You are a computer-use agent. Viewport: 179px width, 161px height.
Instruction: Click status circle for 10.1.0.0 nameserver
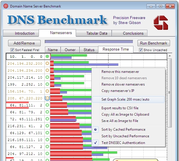pyautogui.click(x=47, y=56)
